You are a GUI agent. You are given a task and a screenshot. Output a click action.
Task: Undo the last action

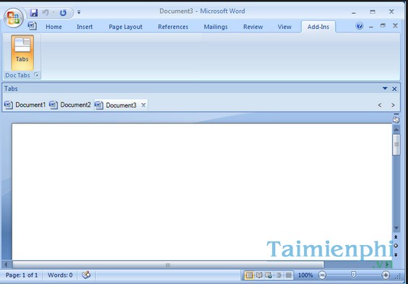45,12
